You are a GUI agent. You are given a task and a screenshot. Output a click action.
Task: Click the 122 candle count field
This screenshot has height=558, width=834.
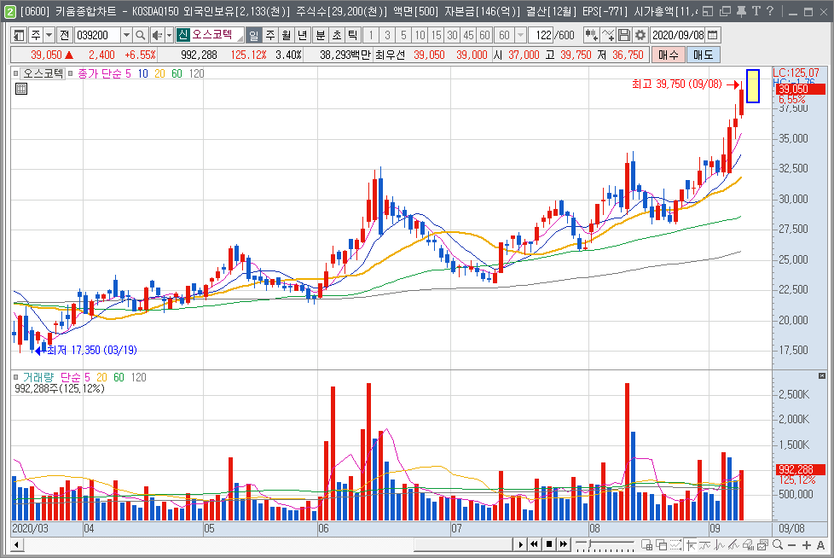(x=542, y=35)
